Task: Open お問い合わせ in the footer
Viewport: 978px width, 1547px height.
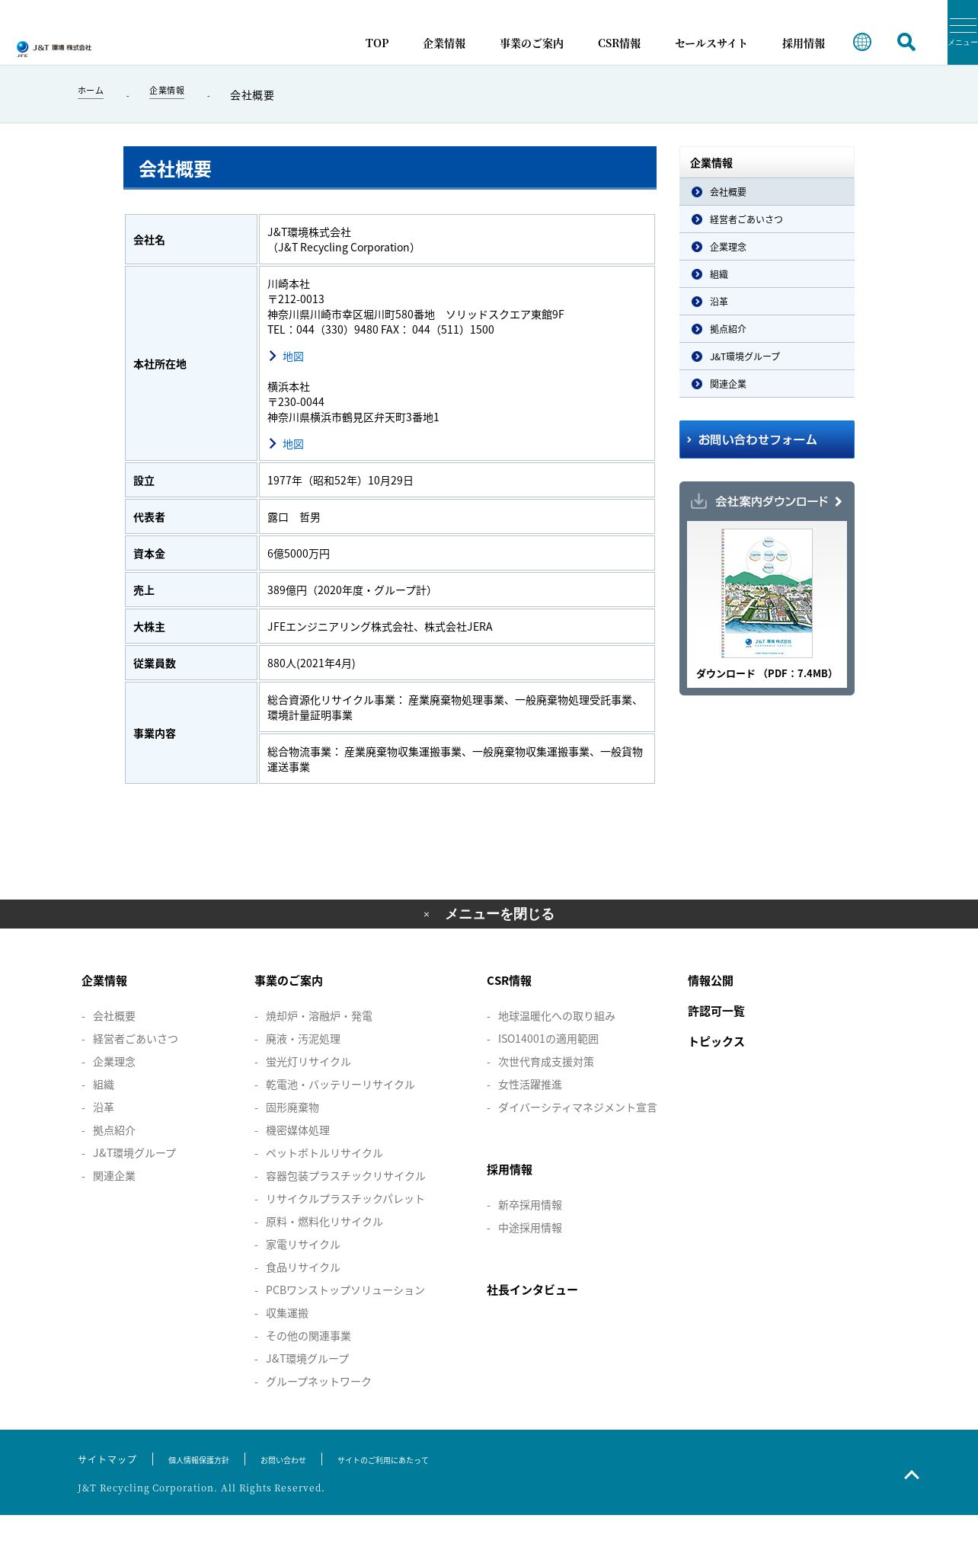Action: (283, 1460)
